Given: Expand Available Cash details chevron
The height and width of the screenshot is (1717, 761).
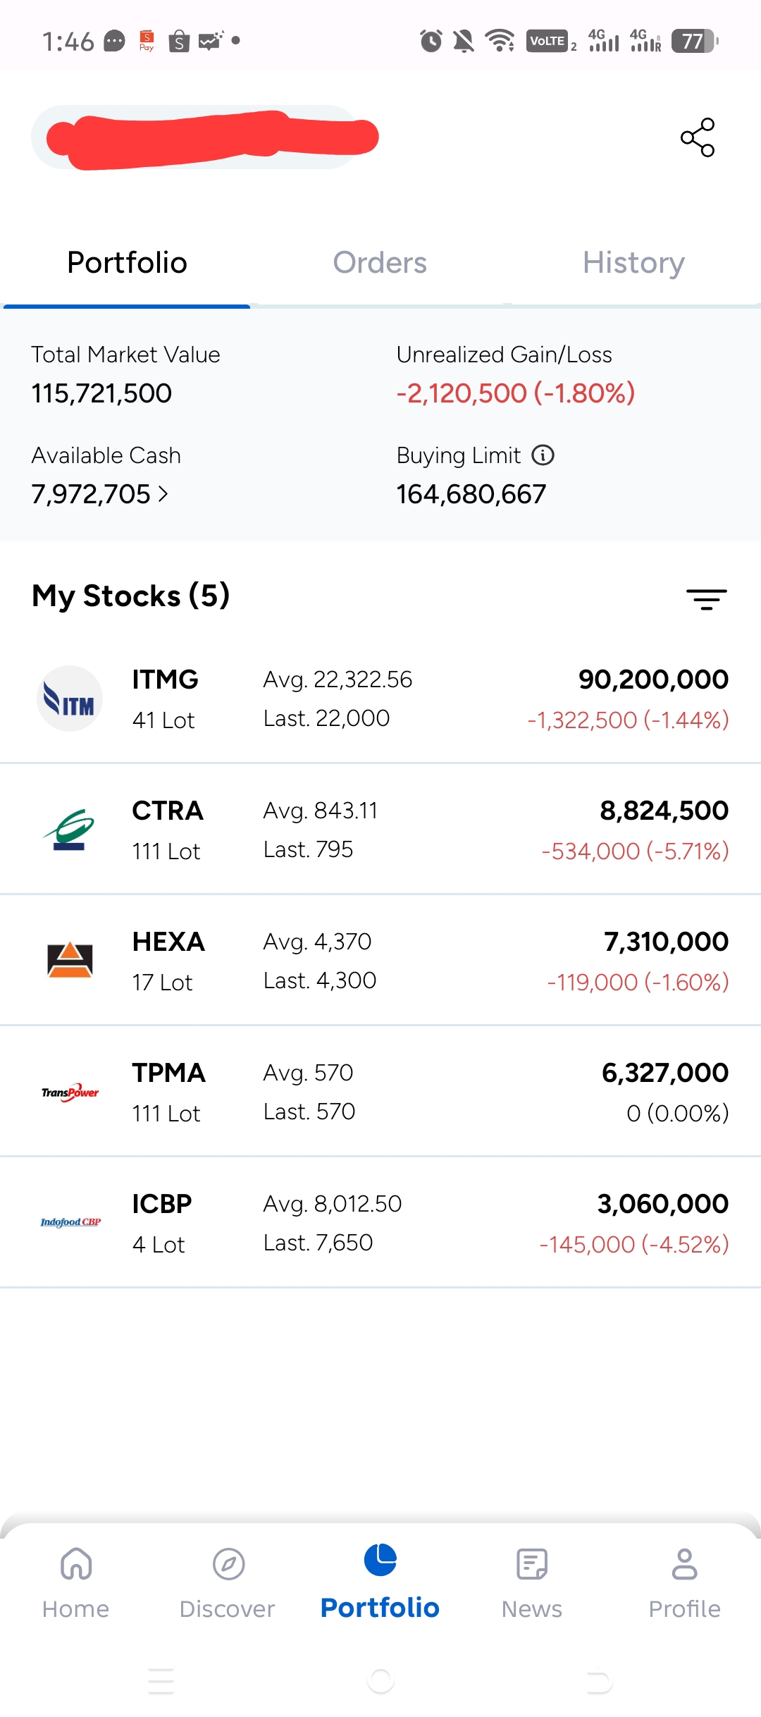Looking at the screenshot, I should click(x=163, y=494).
